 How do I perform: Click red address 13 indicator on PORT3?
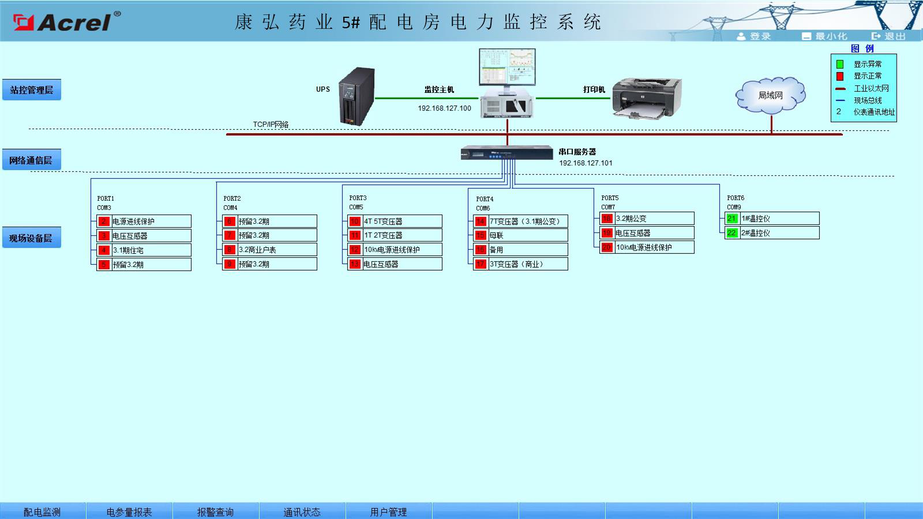(355, 264)
